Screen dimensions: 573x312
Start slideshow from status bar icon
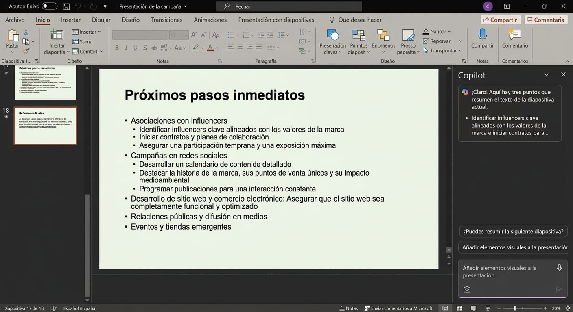pyautogui.click(x=488, y=308)
